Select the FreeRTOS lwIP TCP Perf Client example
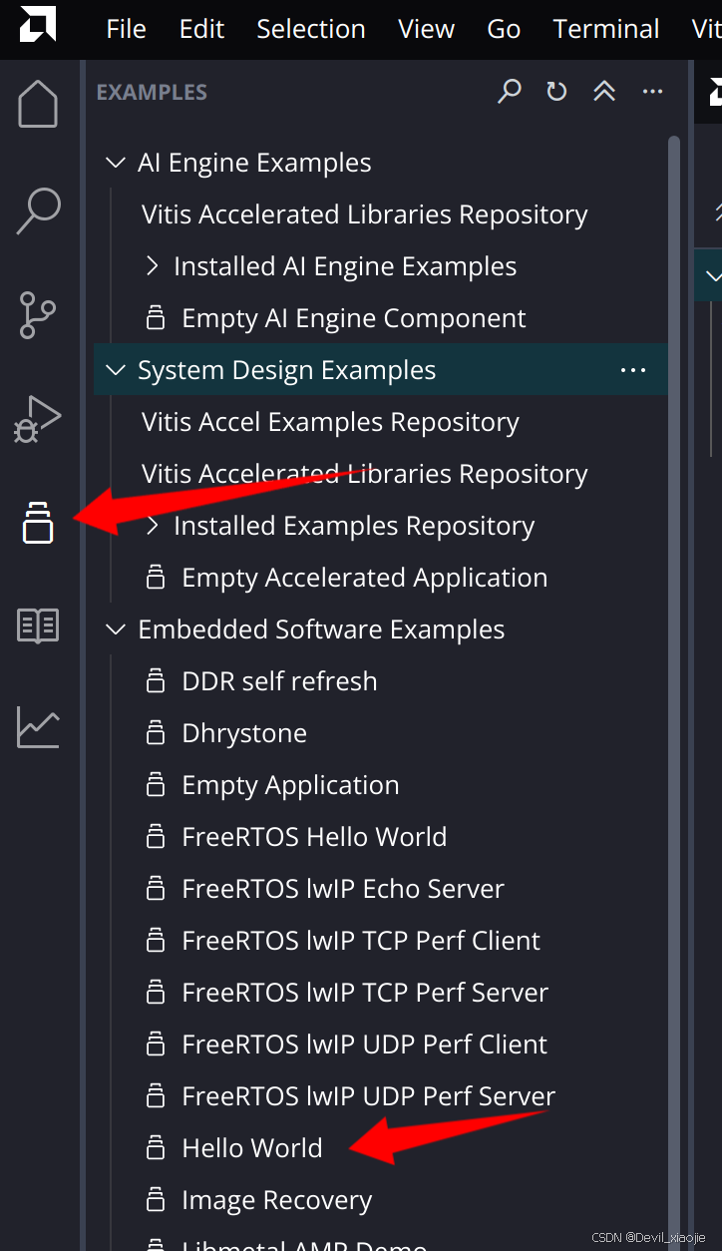The width and height of the screenshot is (722, 1251). pos(361,941)
